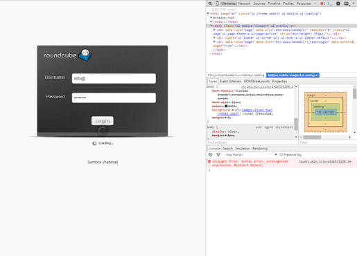Open the Resources tab
This screenshot has height=256, width=357.
tap(304, 3)
